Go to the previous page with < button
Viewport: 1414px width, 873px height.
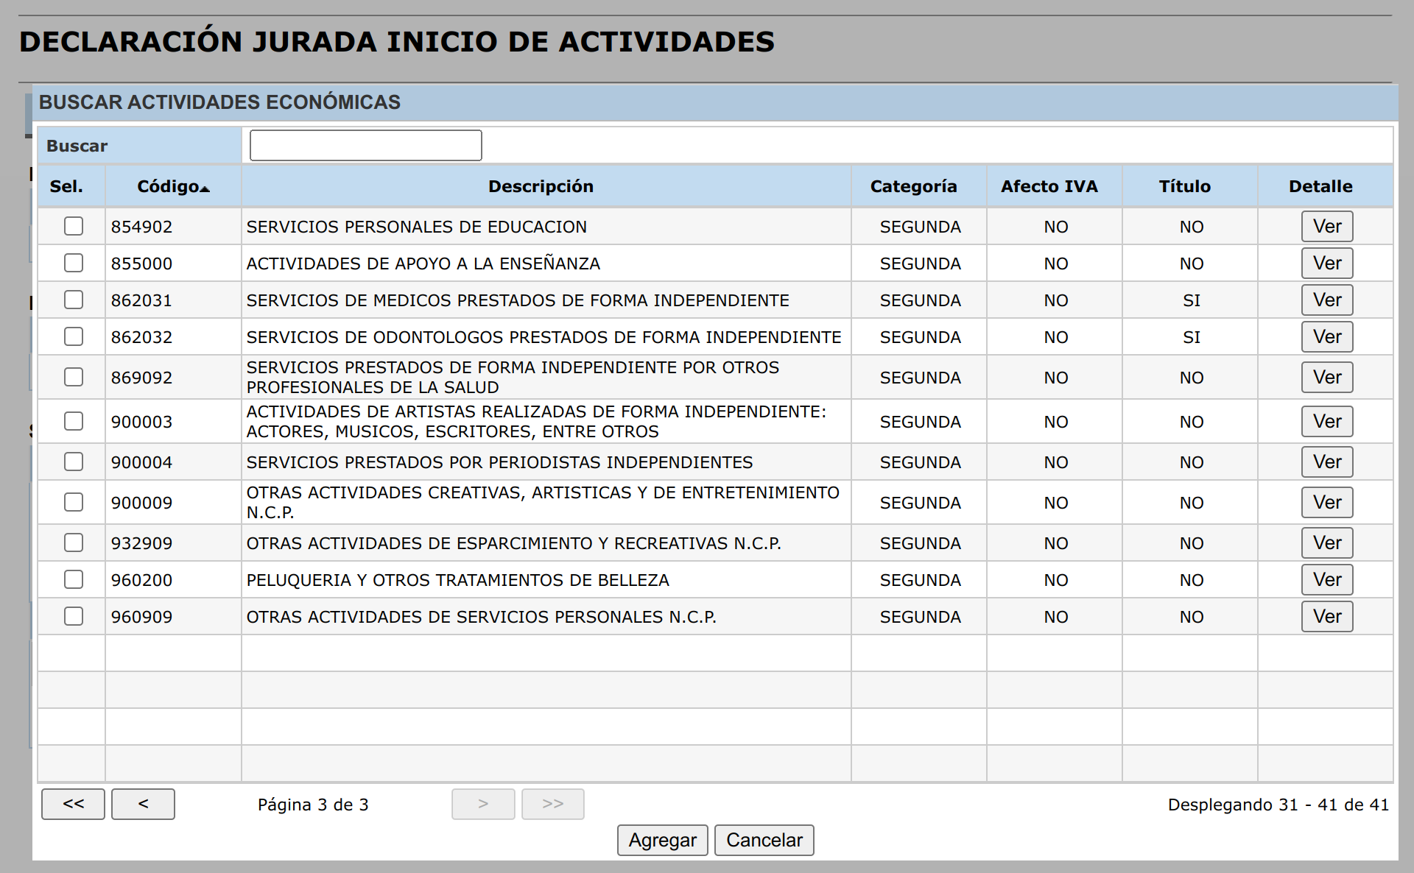tap(143, 804)
